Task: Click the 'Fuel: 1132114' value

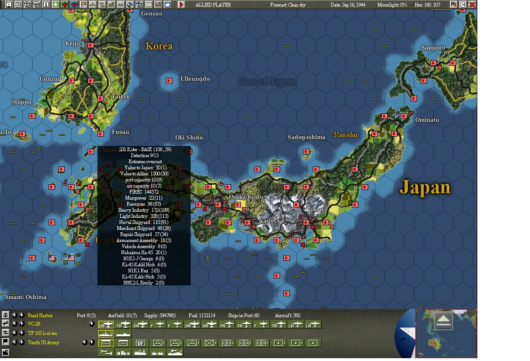Action: (x=202, y=315)
